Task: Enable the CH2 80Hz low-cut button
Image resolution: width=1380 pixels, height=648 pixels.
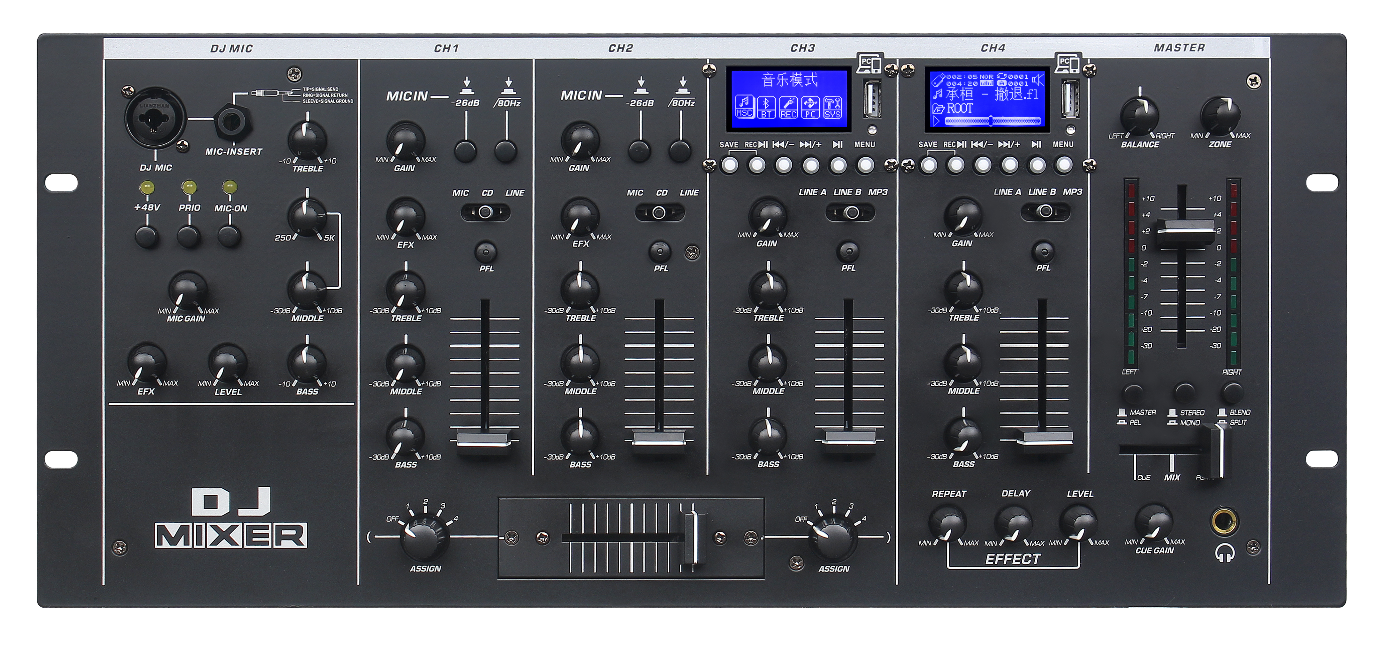Action: point(680,151)
